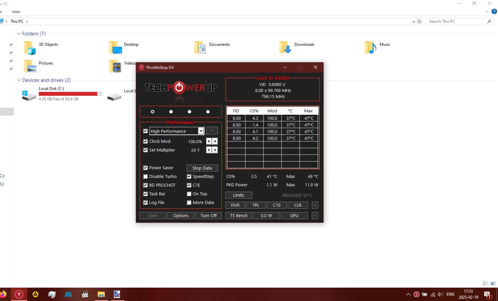This screenshot has width=498, height=301.
Task: Launch TS Bench benchmark
Action: tap(238, 216)
